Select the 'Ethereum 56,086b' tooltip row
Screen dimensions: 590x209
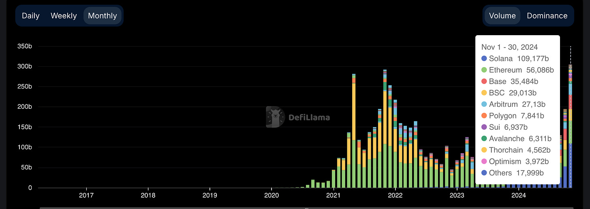coord(517,70)
